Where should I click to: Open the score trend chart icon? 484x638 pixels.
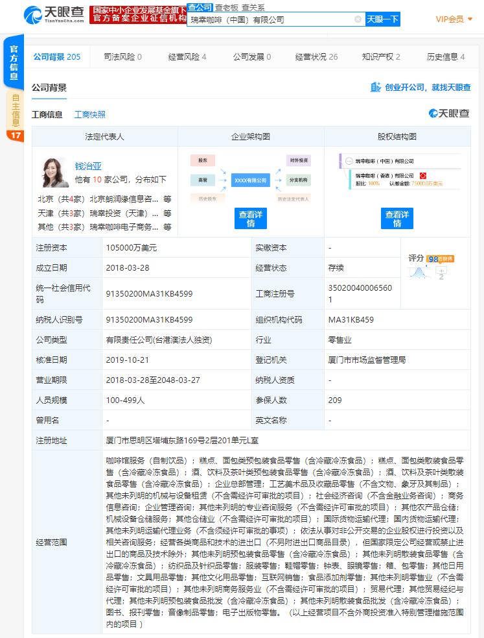tap(419, 272)
